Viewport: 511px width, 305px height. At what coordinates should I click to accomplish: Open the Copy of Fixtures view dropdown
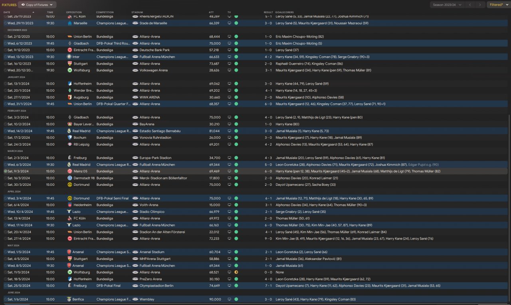coord(37,5)
